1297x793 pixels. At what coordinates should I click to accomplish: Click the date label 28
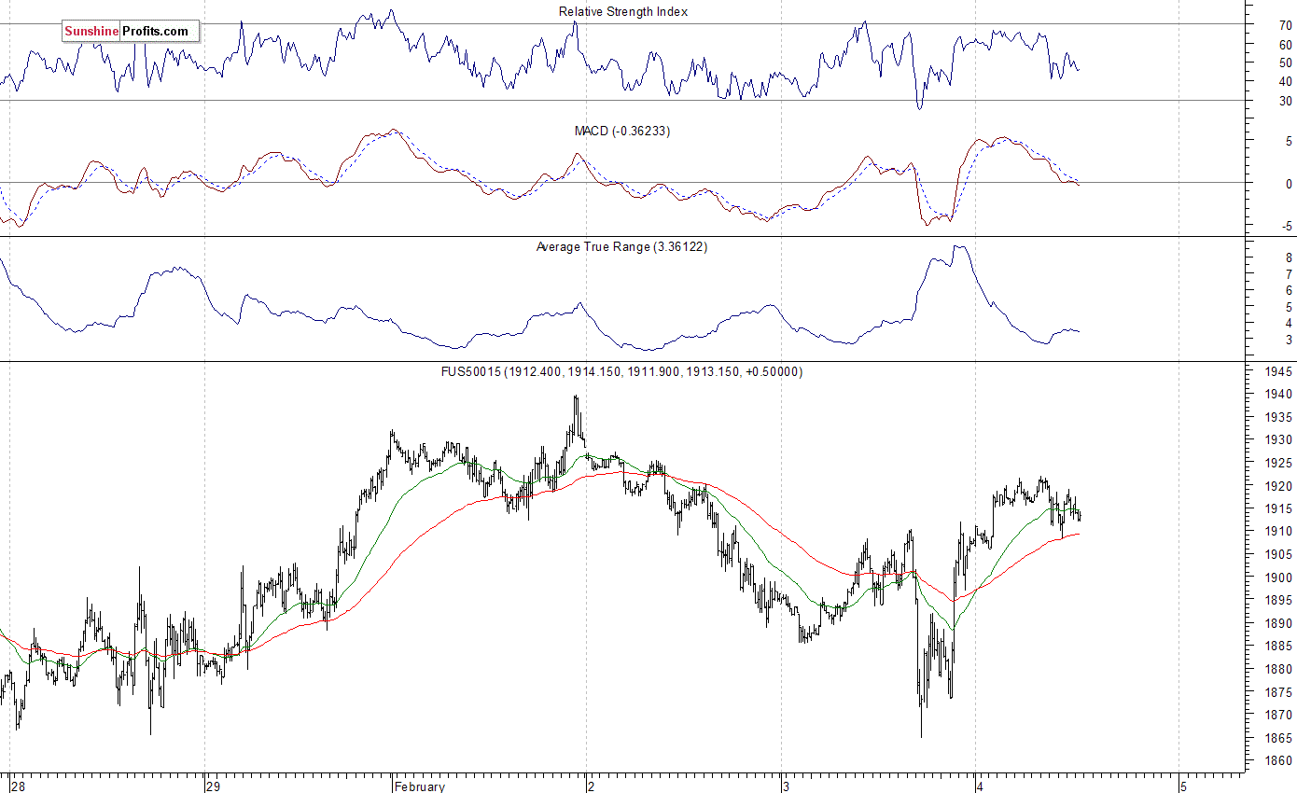point(19,786)
